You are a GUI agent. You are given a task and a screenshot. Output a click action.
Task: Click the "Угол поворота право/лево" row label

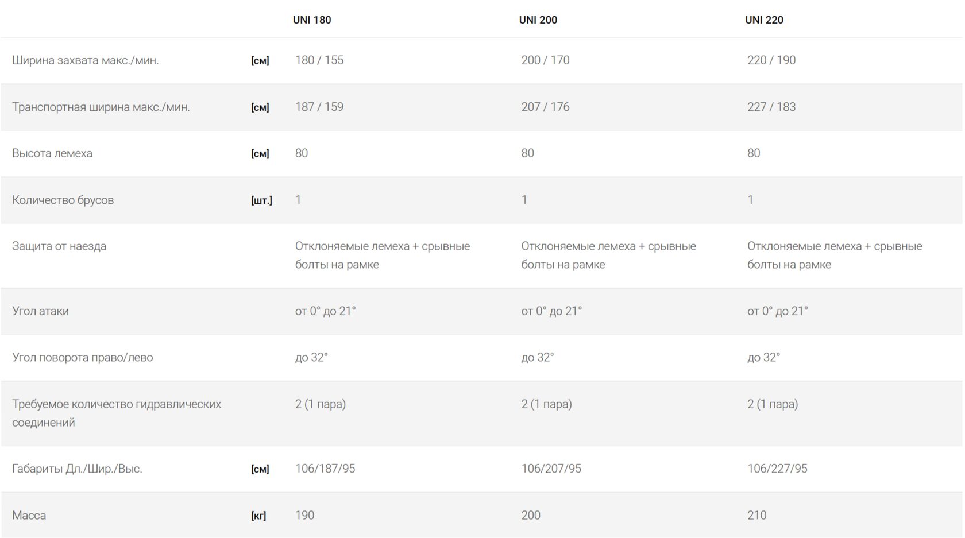tap(82, 358)
